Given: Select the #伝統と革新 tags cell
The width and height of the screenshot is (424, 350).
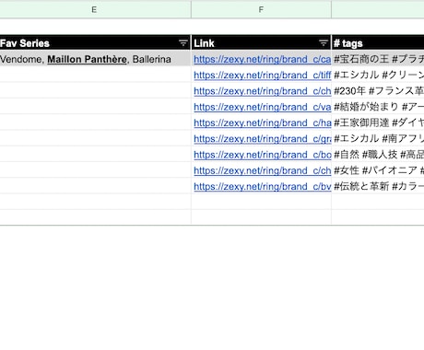Looking at the screenshot, I should click(378, 186).
